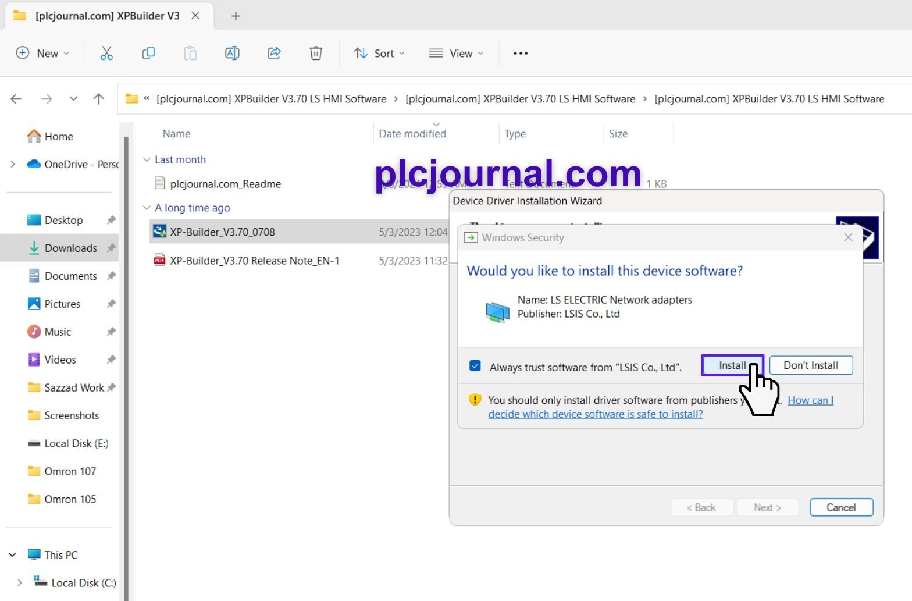This screenshot has width=912, height=601.
Task: Open the Omron 105 folder
Action: tap(62, 499)
